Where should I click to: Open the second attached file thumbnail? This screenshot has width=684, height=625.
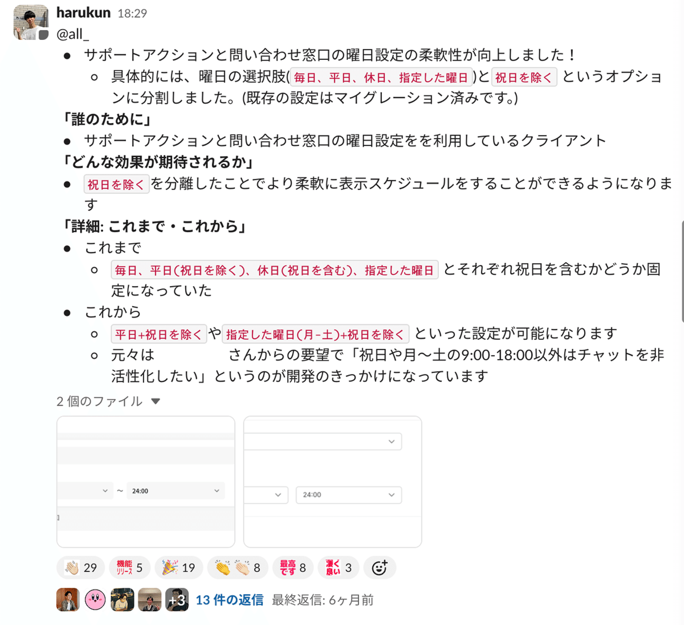tap(332, 482)
